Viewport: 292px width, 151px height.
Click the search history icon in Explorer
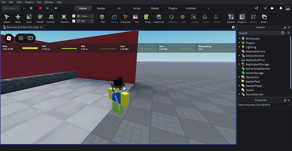tap(283, 33)
